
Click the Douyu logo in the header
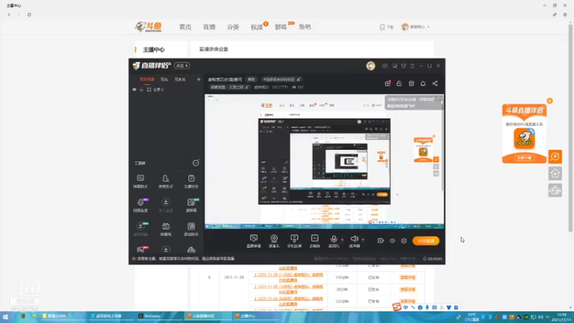149,27
